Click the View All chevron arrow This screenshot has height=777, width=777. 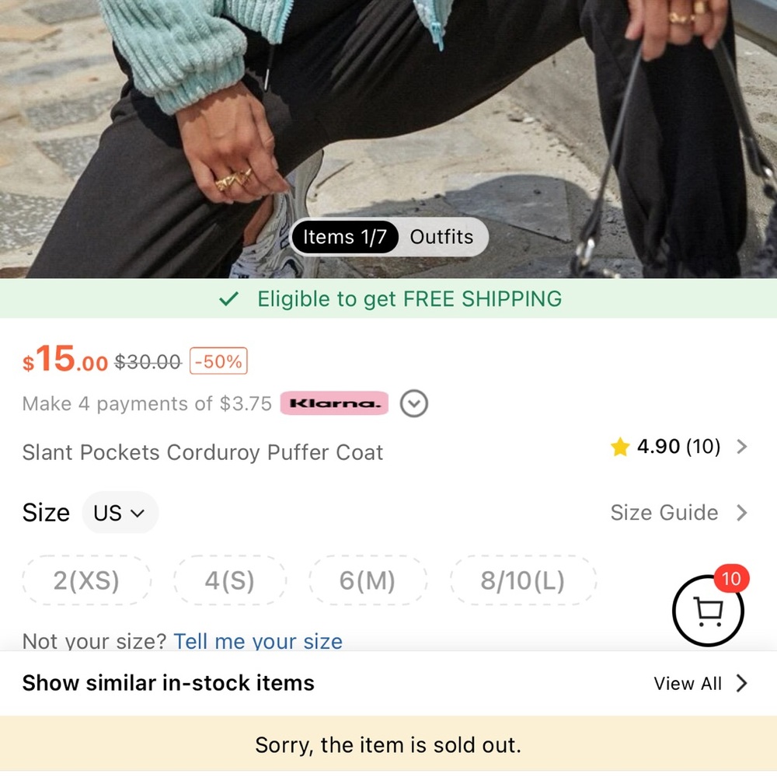[742, 683]
